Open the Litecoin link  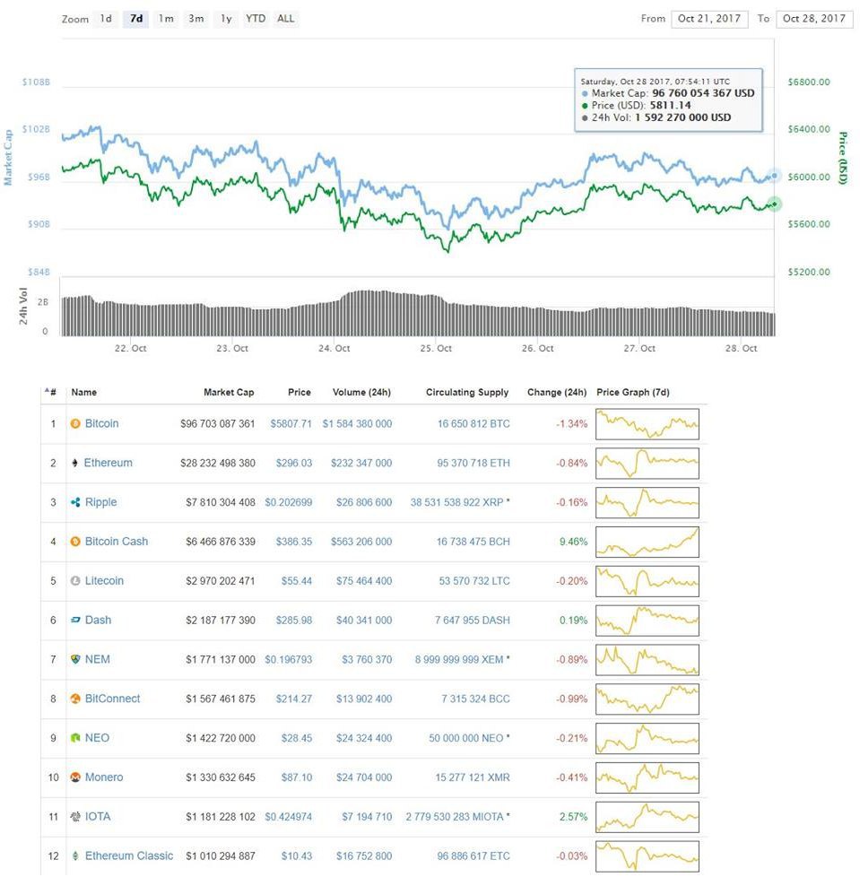coord(104,580)
